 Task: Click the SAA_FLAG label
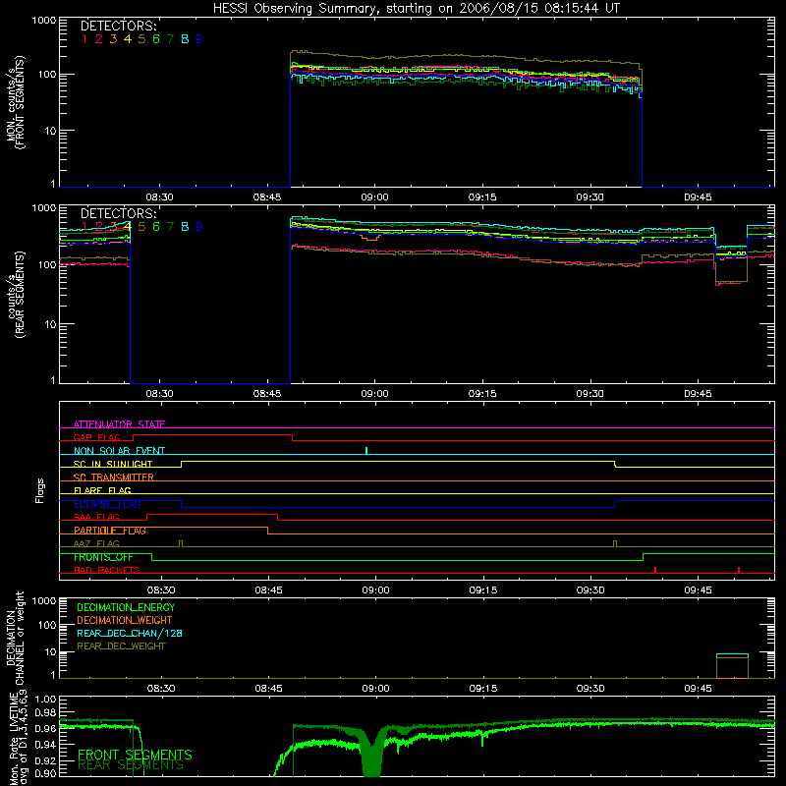pyautogui.click(x=96, y=517)
